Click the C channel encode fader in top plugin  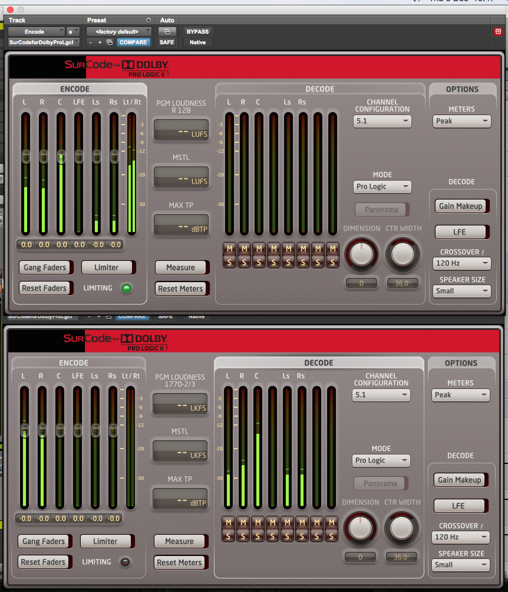tap(61, 156)
